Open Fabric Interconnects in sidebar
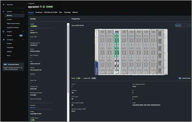The image size is (192, 122). 13,23
